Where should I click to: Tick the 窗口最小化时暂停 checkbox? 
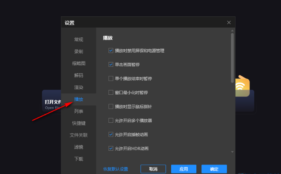point(111,92)
